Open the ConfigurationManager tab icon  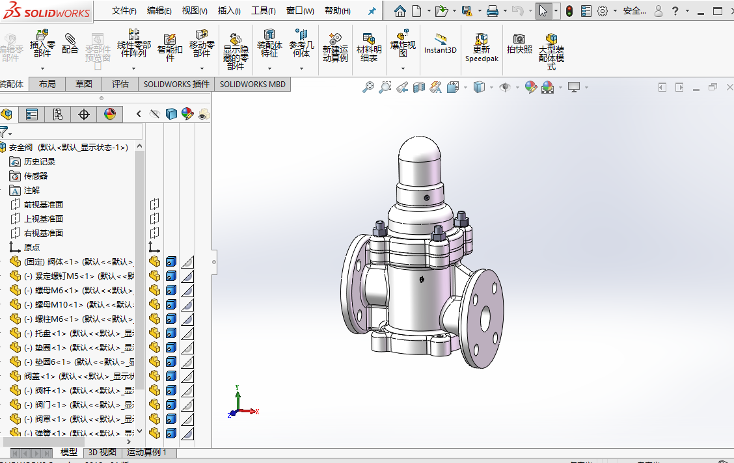click(x=58, y=114)
